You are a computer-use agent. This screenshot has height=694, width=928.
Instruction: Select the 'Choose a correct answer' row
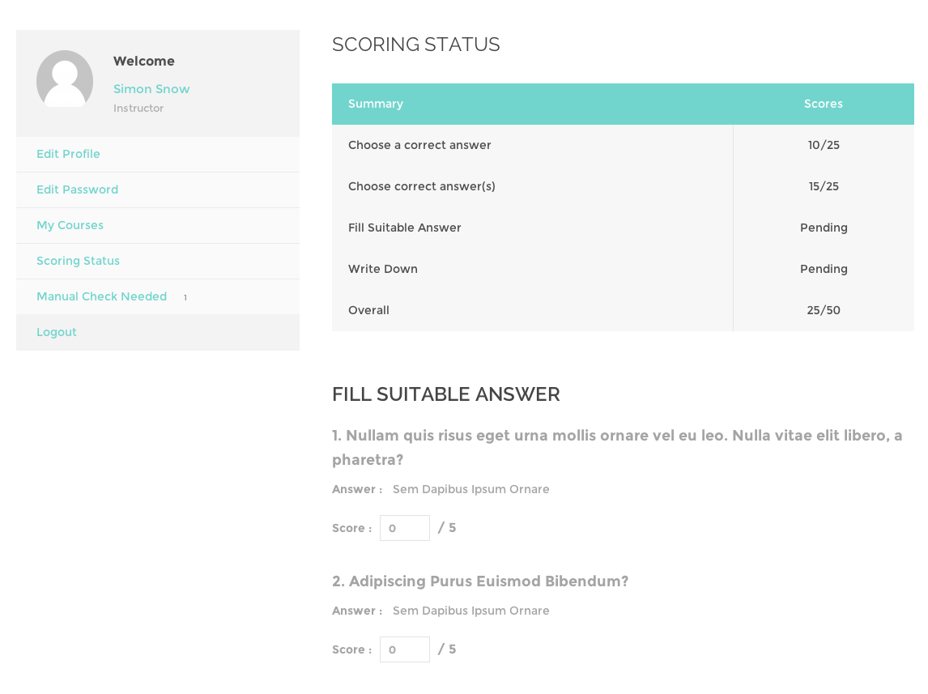click(419, 145)
